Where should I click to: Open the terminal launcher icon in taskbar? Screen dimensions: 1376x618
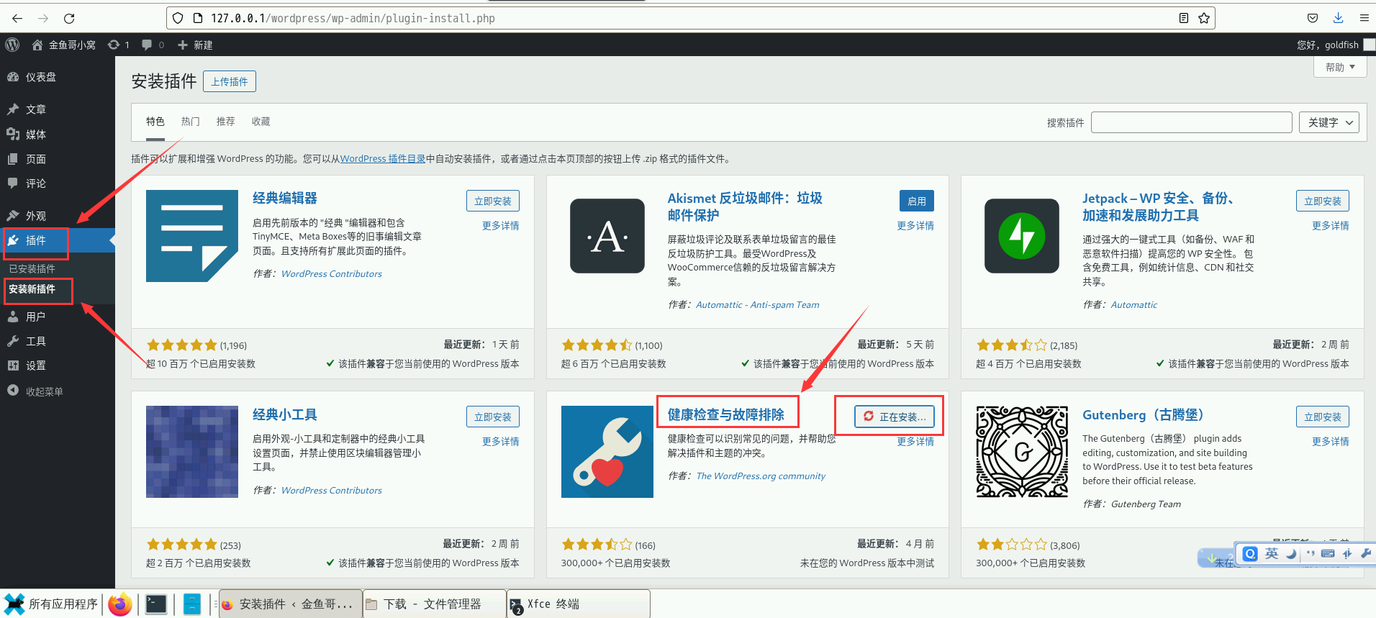(x=156, y=604)
